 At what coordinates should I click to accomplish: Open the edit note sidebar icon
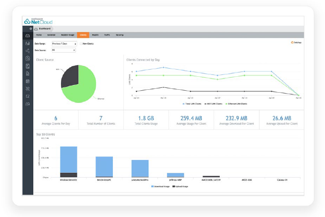pos(27,96)
